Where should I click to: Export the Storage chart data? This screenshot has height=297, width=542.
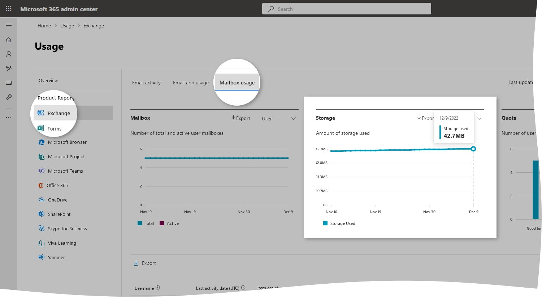point(425,118)
